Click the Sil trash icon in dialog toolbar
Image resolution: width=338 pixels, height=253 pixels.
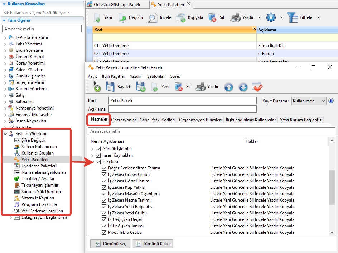pyautogui.click(x=178, y=87)
